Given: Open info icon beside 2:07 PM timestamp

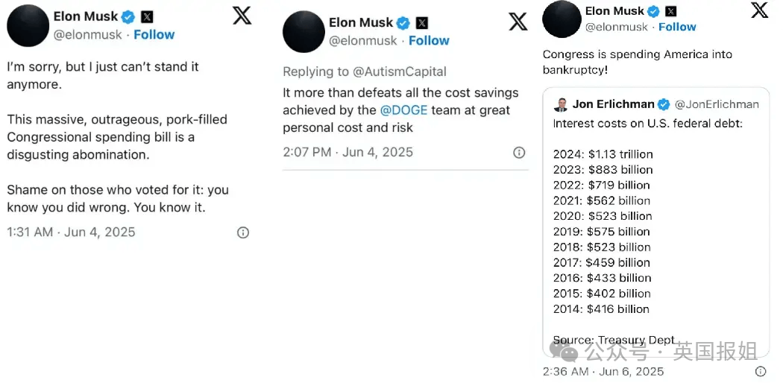Looking at the screenshot, I should pyautogui.click(x=519, y=153).
